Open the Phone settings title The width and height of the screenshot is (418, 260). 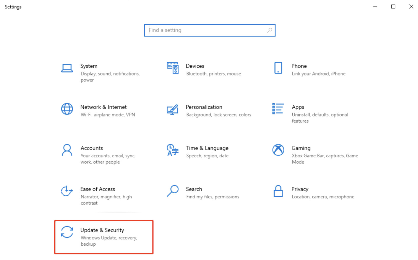299,66
